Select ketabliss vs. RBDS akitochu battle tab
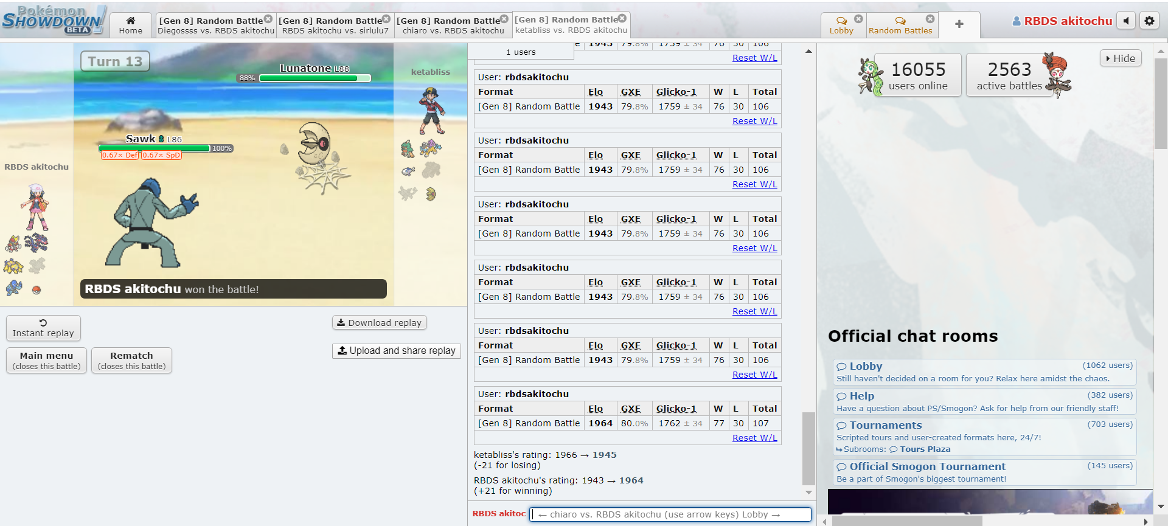 [571, 24]
